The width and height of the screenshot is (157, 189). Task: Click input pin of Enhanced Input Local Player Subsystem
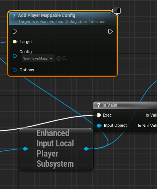tap(26, 149)
